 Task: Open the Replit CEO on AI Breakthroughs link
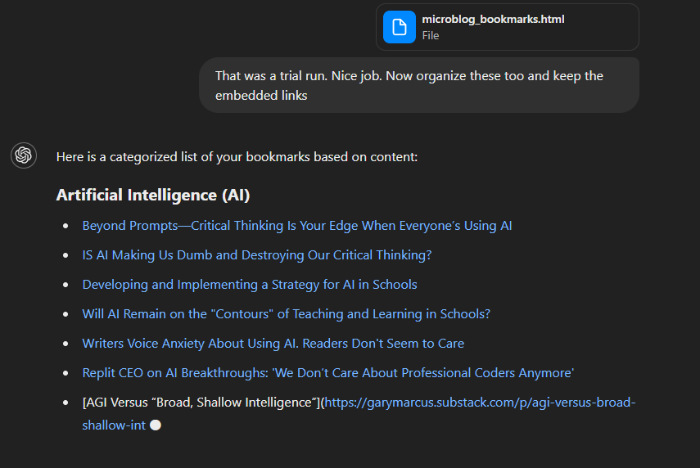coord(328,373)
